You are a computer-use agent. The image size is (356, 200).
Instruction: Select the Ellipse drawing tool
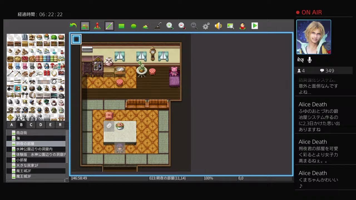(x=134, y=26)
